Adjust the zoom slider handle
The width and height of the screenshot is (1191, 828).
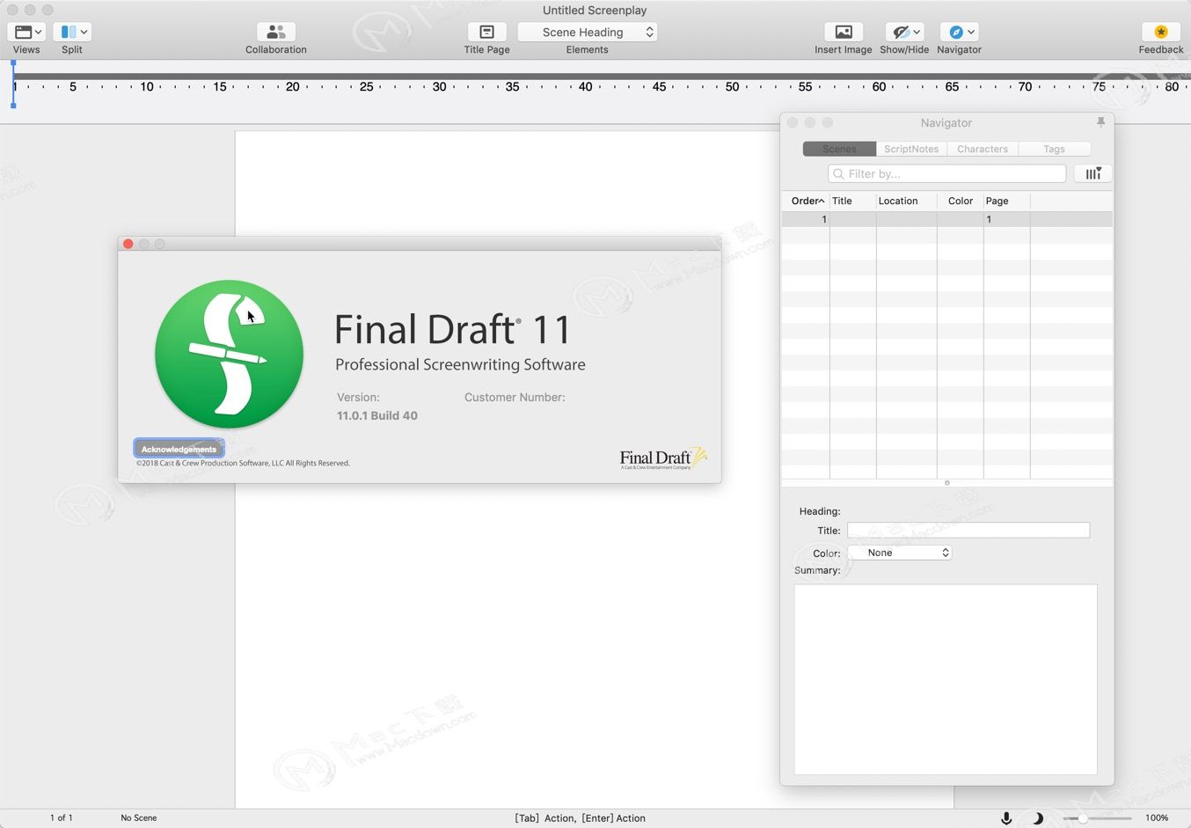point(1084,818)
